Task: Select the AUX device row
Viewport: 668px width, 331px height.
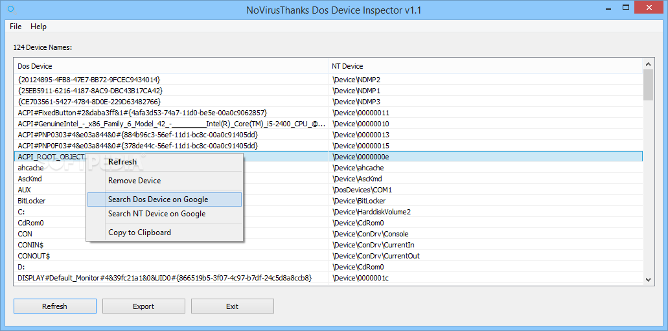Action: click(x=328, y=190)
